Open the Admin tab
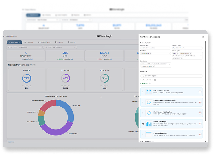This screenshot has width=214, height=155. [x=72, y=42]
